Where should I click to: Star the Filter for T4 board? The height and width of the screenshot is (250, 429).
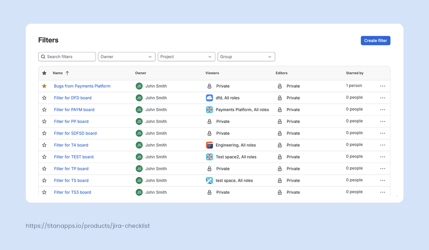coord(44,145)
